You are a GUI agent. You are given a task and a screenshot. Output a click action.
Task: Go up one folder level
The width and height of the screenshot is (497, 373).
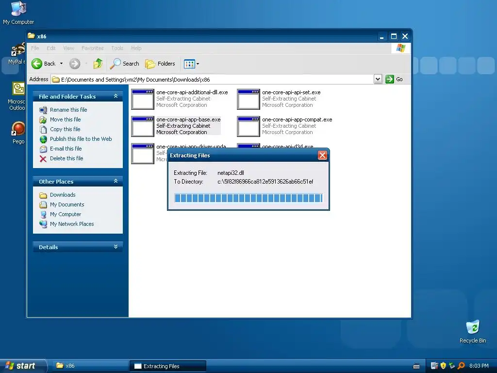click(98, 64)
